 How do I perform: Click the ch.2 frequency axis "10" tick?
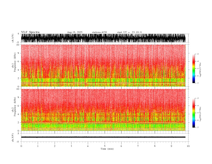18,89
